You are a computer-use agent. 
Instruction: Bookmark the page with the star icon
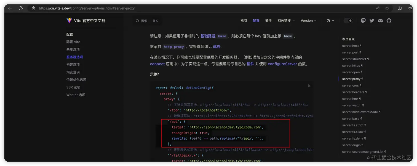tap(387, 8)
